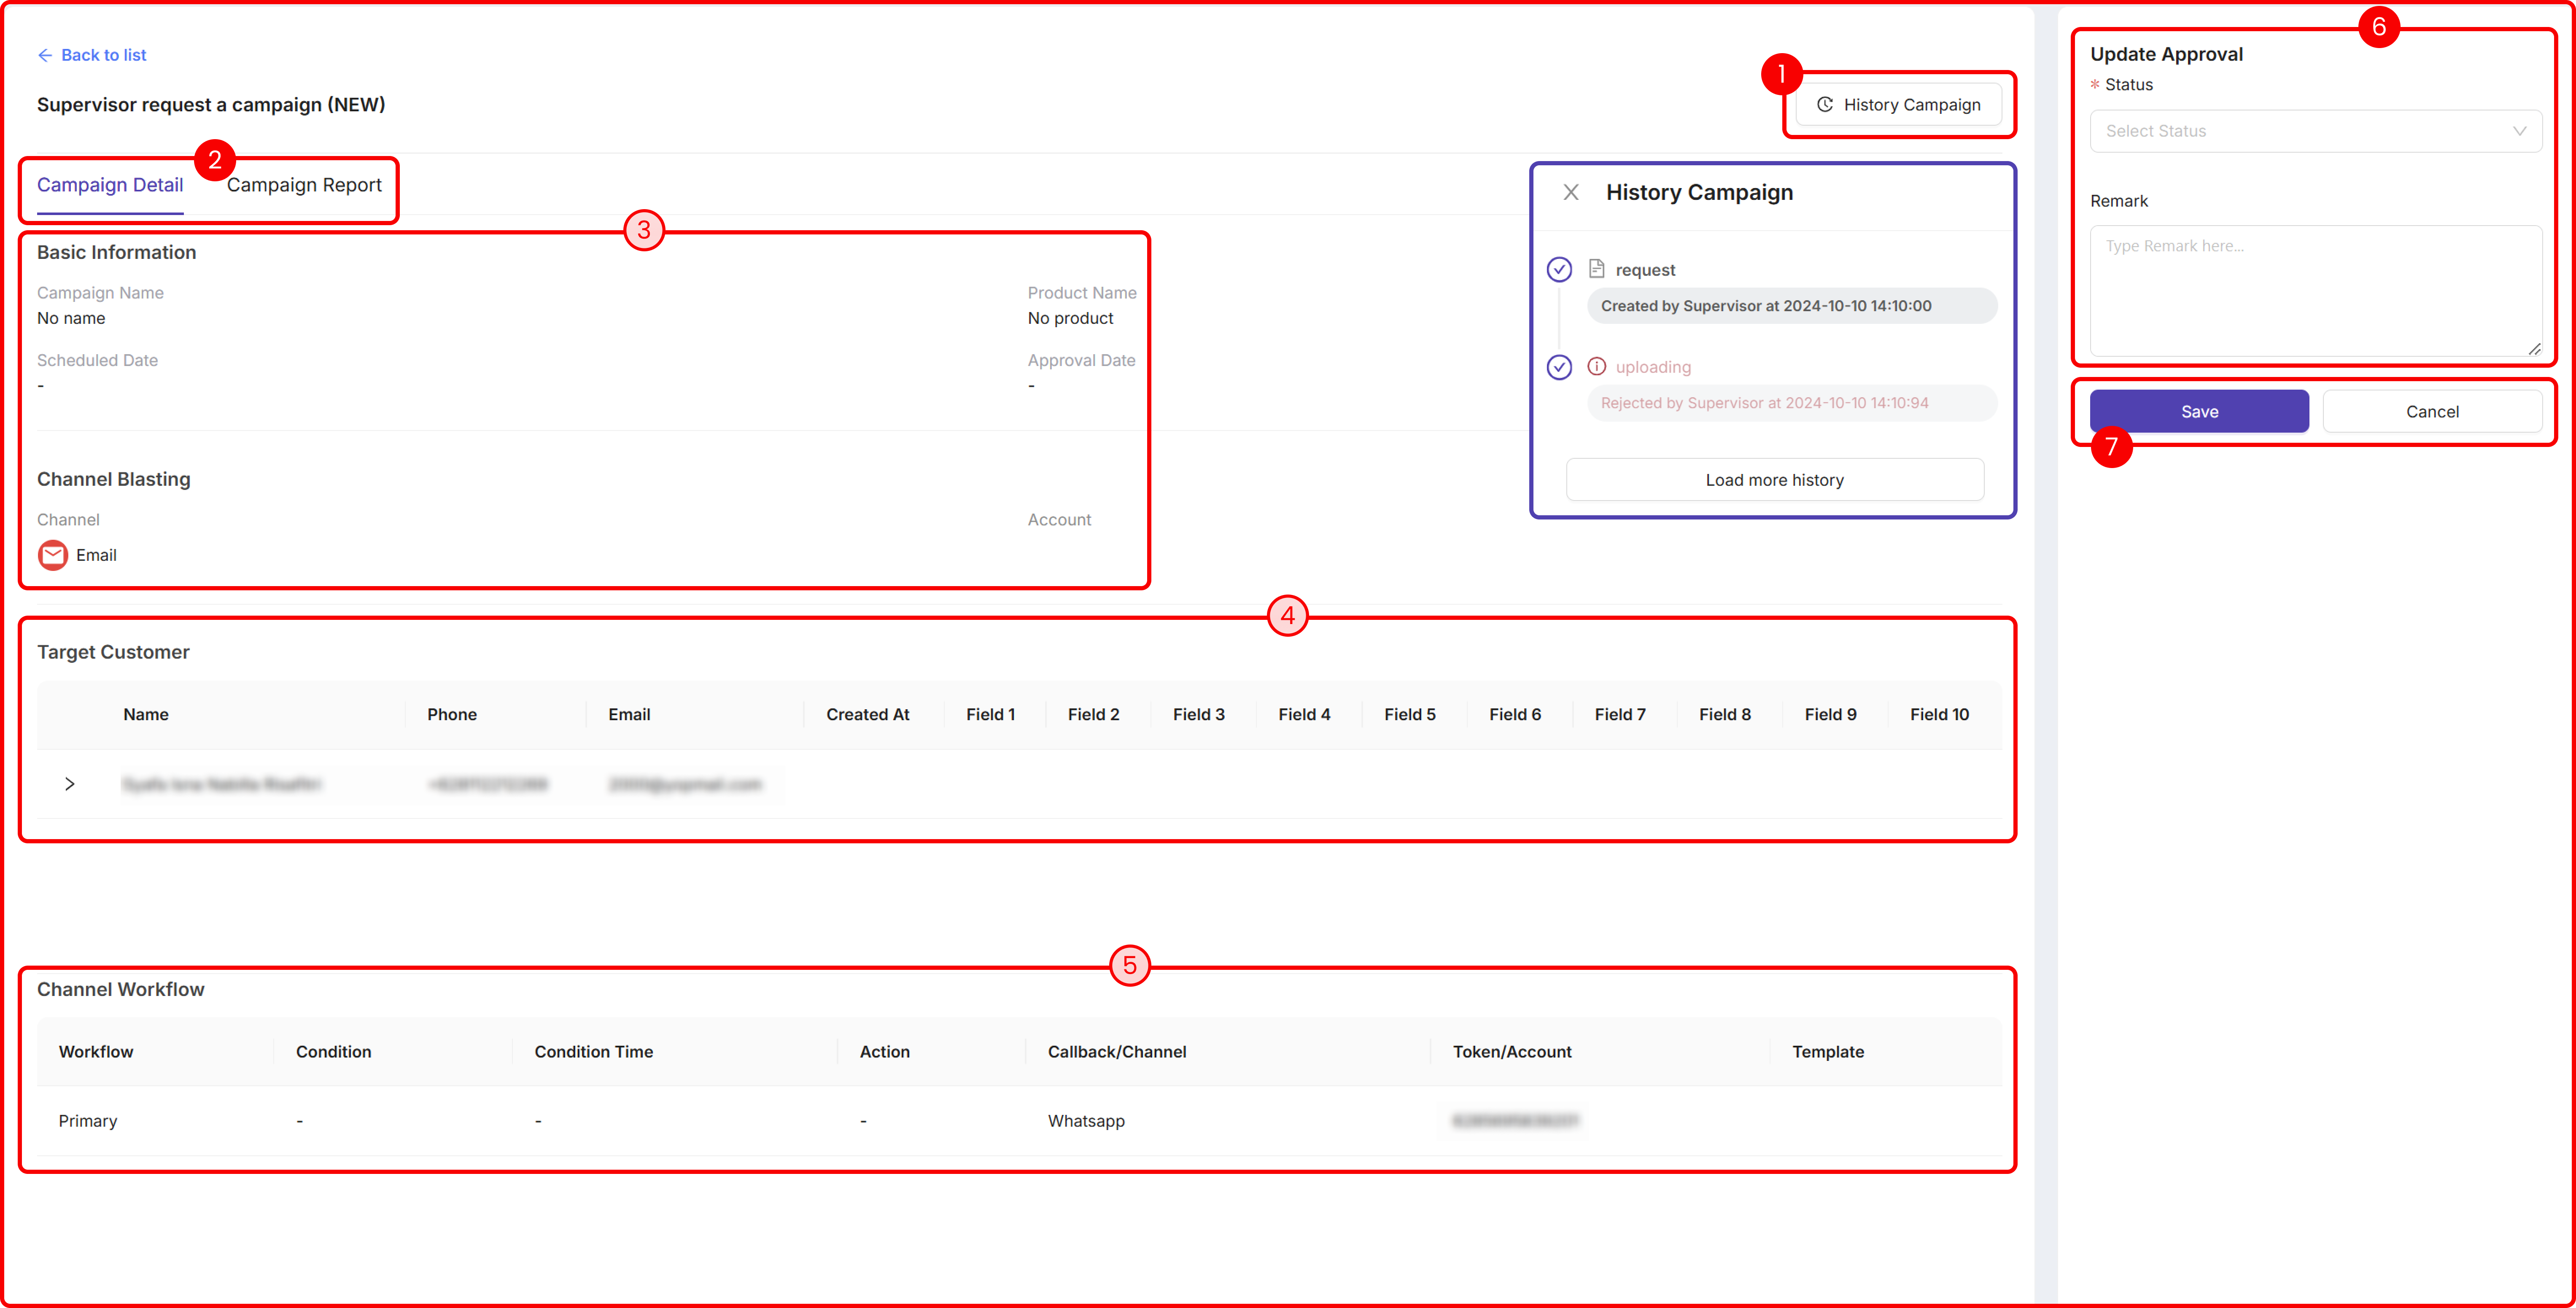Click the warning icon beside uploading entry
The height and width of the screenshot is (1308, 2576).
[x=1597, y=367]
